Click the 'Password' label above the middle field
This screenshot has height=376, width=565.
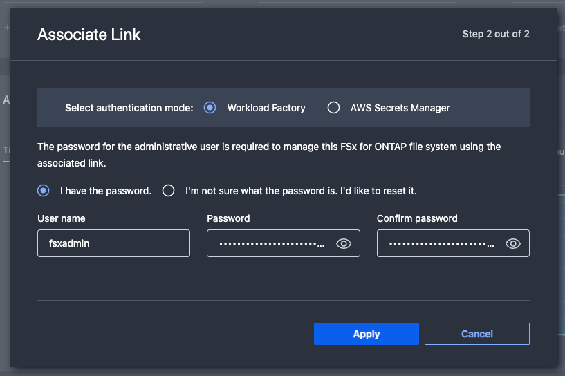(228, 218)
